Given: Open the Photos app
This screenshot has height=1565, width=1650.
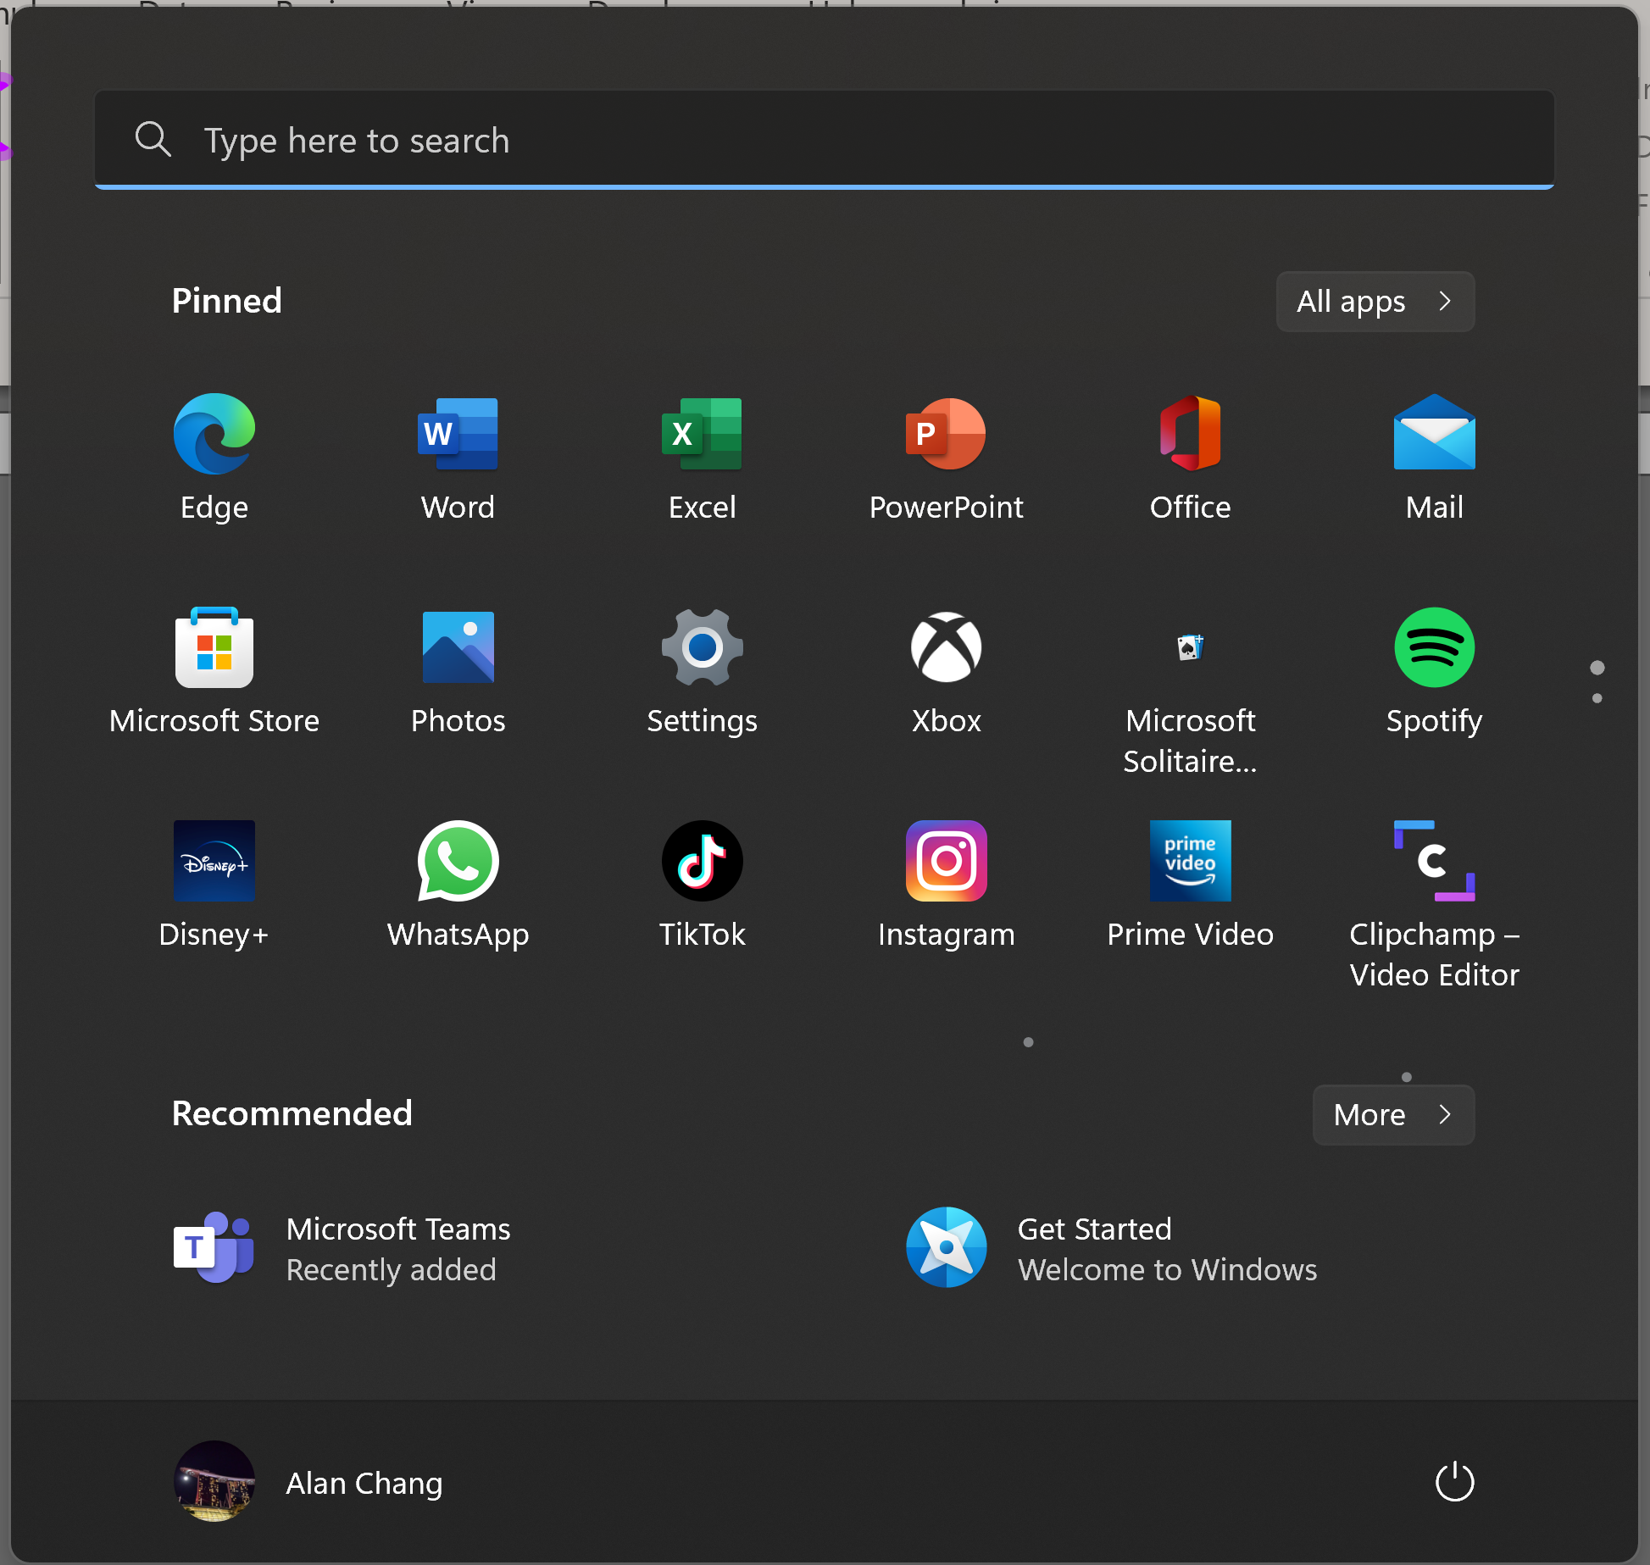Looking at the screenshot, I should click(x=458, y=647).
